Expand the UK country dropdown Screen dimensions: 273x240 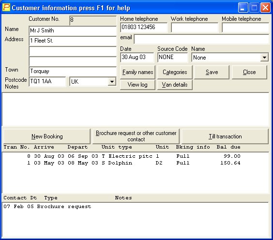click(112, 81)
